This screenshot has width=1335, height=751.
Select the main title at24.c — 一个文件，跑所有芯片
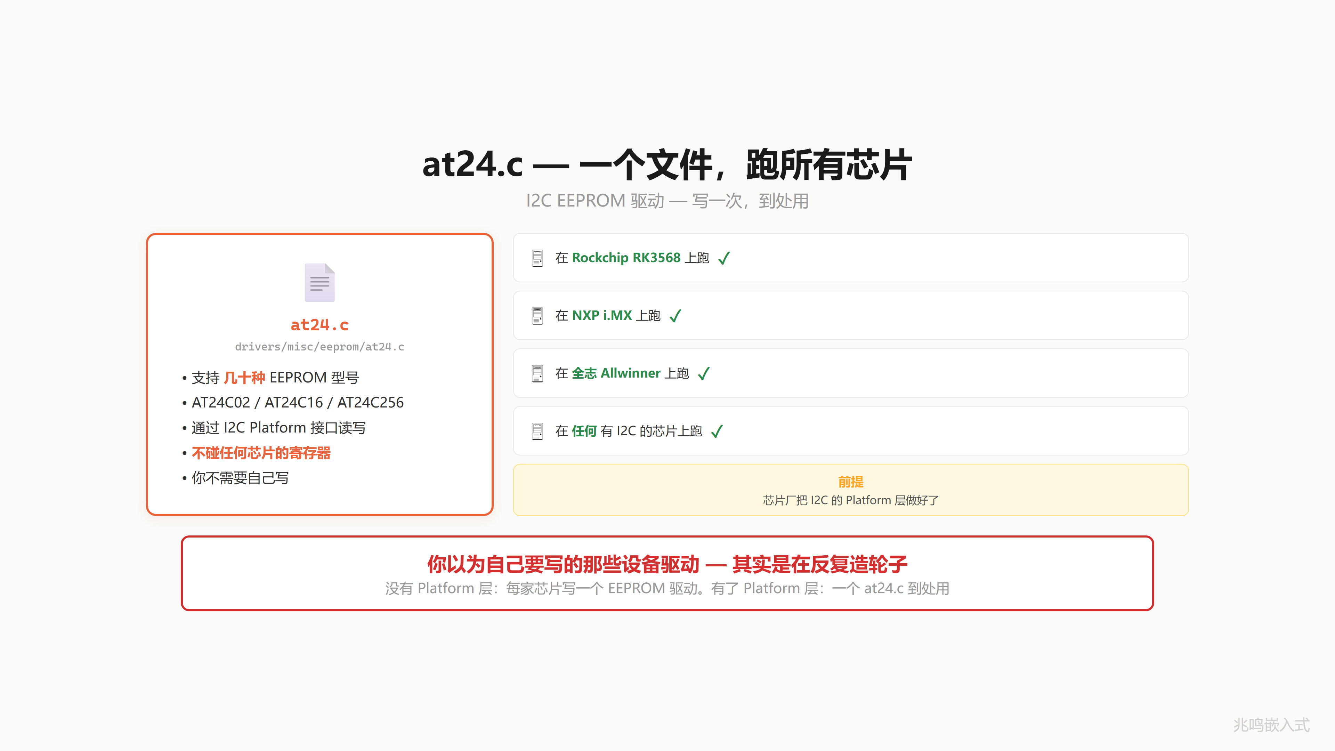(x=667, y=165)
